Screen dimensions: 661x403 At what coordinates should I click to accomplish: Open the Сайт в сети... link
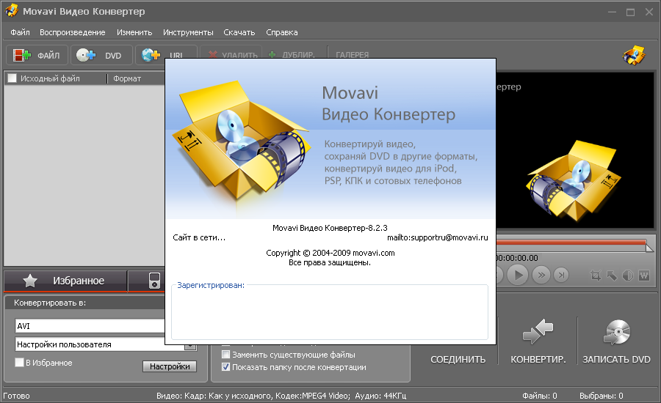[x=199, y=237]
